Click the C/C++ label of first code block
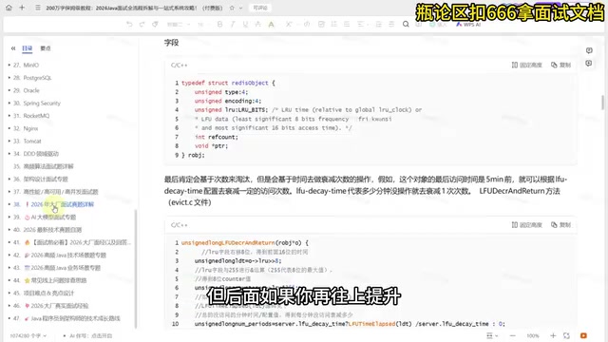Viewport: 608px width, 342px height. click(x=180, y=66)
